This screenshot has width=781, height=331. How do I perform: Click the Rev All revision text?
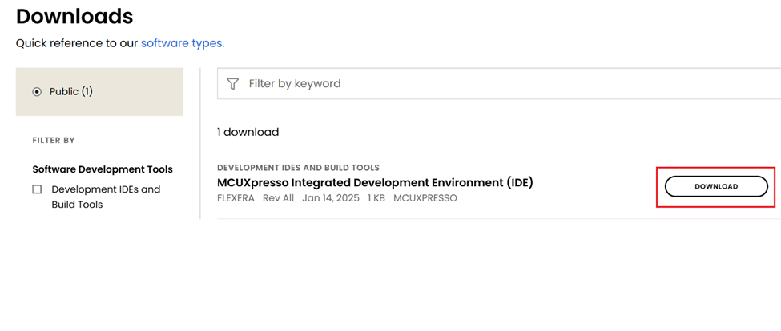tap(279, 198)
